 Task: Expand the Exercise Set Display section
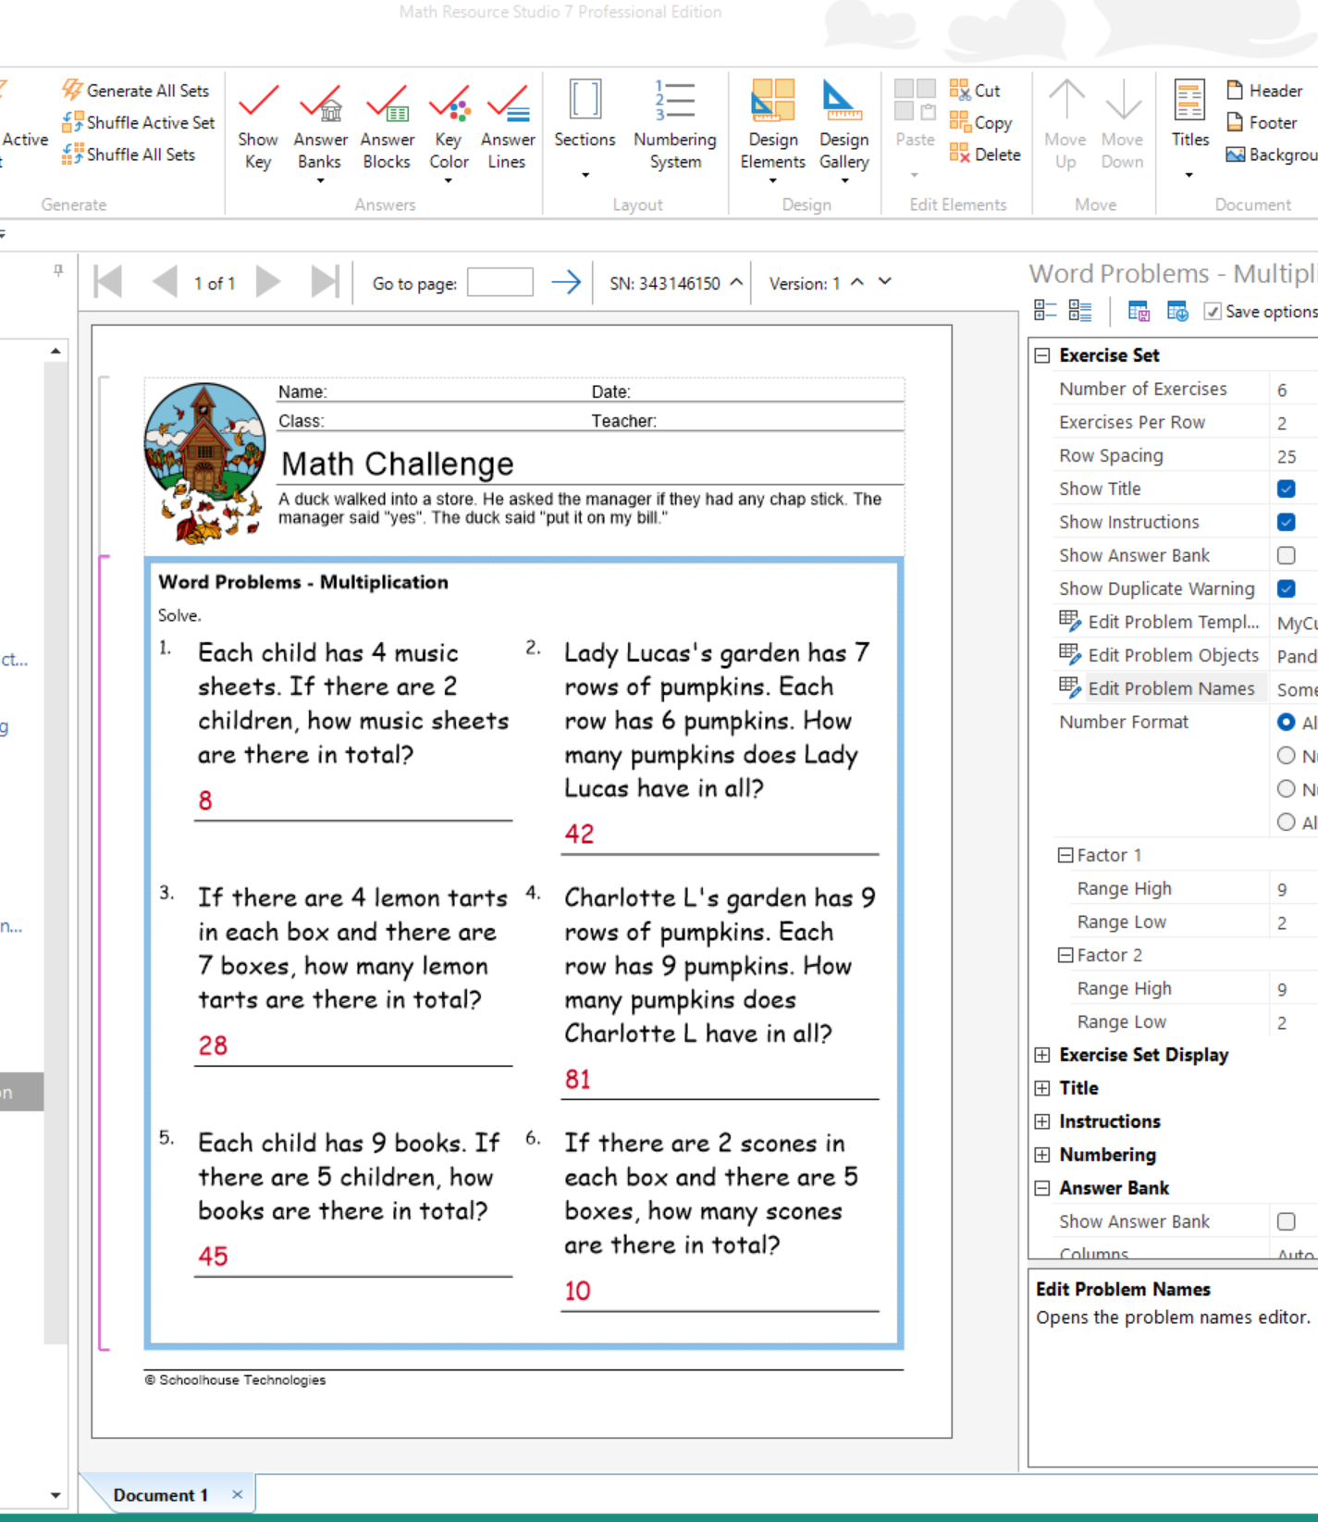[1042, 1055]
